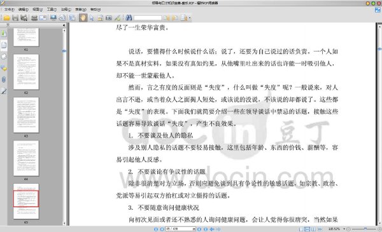Select the page 45 thumbnail
The height and width of the screenshot is (232, 382).
tap(26, 201)
